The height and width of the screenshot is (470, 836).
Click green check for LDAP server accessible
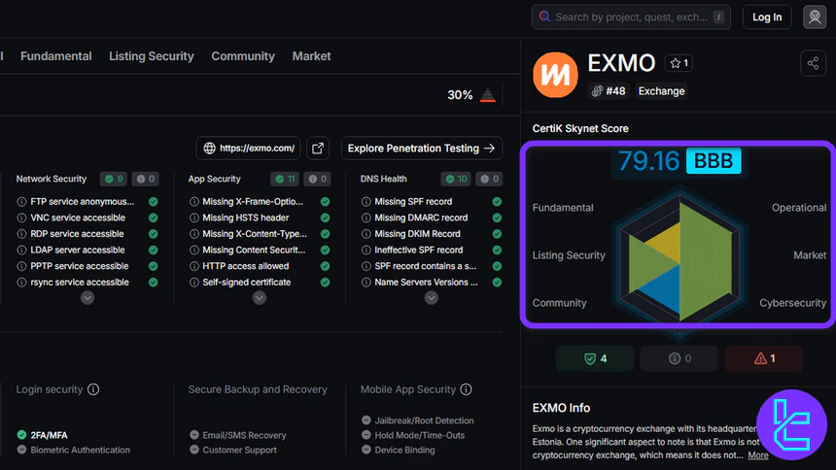coord(153,250)
